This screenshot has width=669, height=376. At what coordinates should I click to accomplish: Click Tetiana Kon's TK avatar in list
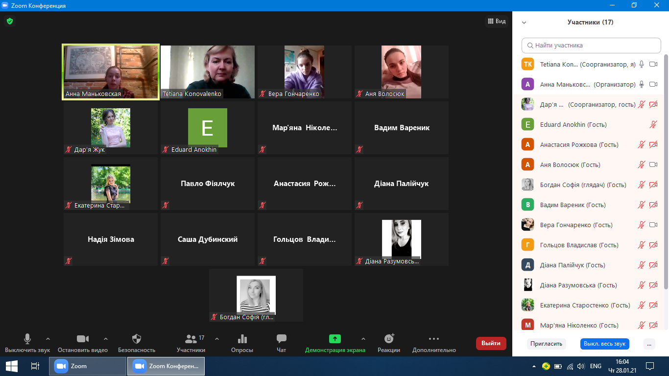click(527, 64)
